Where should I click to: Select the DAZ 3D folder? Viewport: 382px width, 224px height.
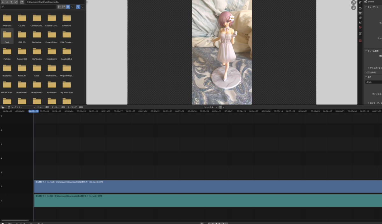22,37
